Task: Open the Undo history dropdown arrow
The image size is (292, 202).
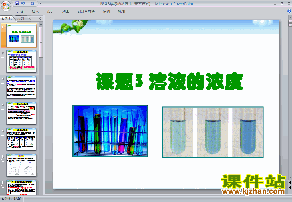Action: coord(27,3)
